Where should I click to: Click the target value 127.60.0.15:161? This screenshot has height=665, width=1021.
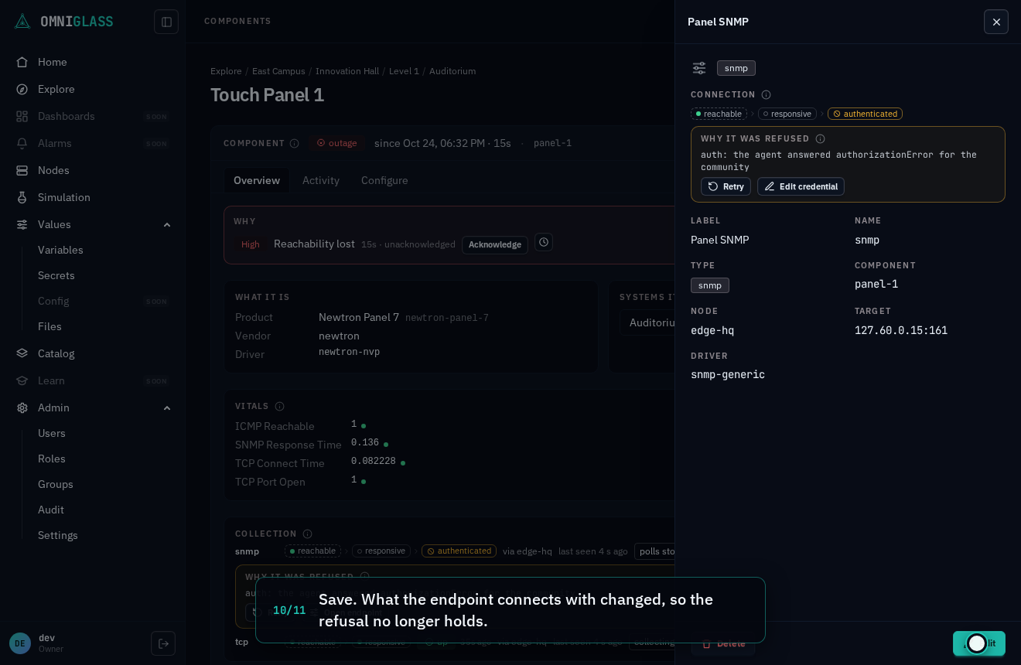tap(901, 330)
